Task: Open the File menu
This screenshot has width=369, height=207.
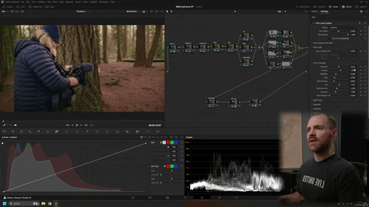Action: (22, 2)
